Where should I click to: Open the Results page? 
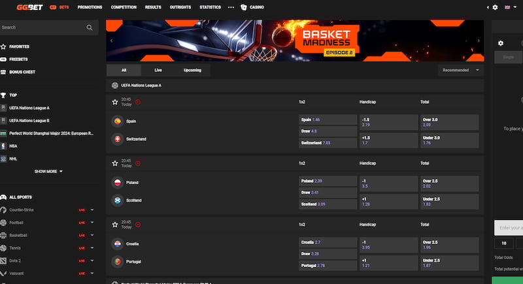[153, 7]
